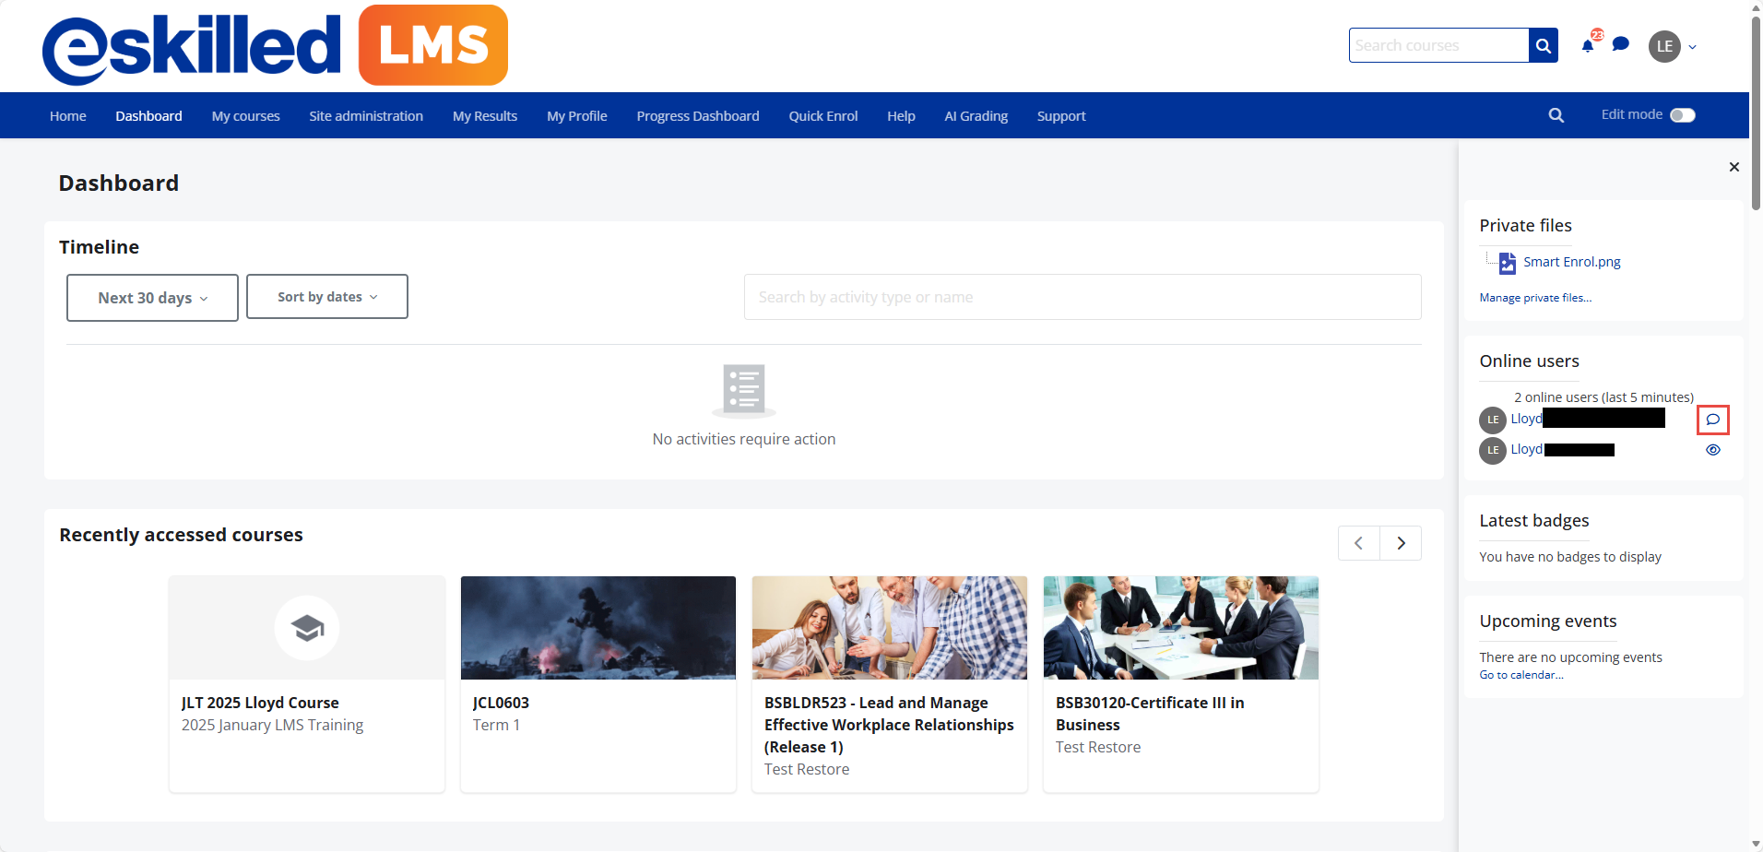
Task: Show next recently accessed courses
Action: point(1400,543)
